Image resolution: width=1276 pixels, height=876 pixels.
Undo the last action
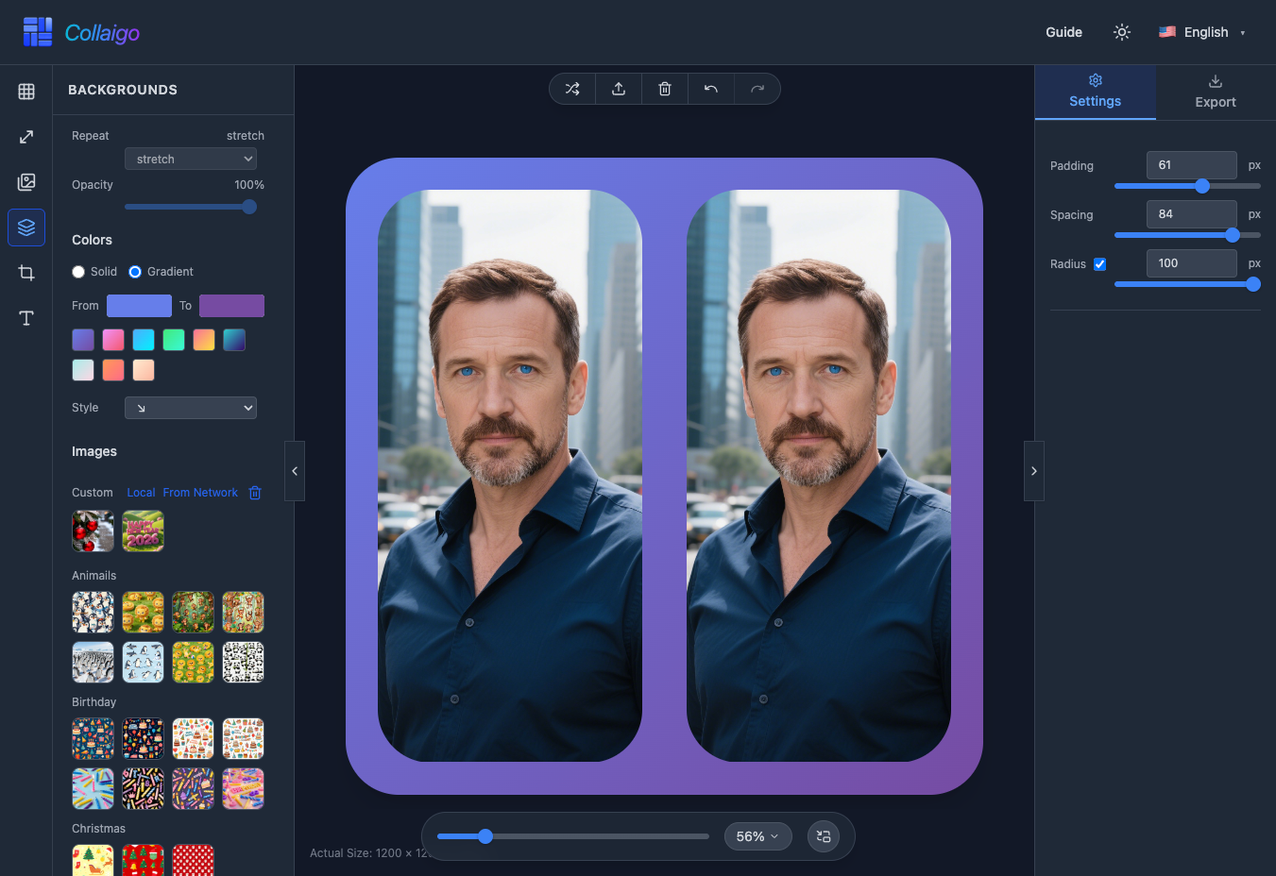711,89
